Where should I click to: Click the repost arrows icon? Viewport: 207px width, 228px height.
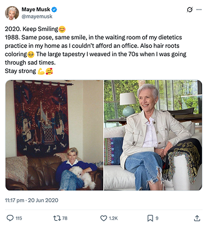57,218
